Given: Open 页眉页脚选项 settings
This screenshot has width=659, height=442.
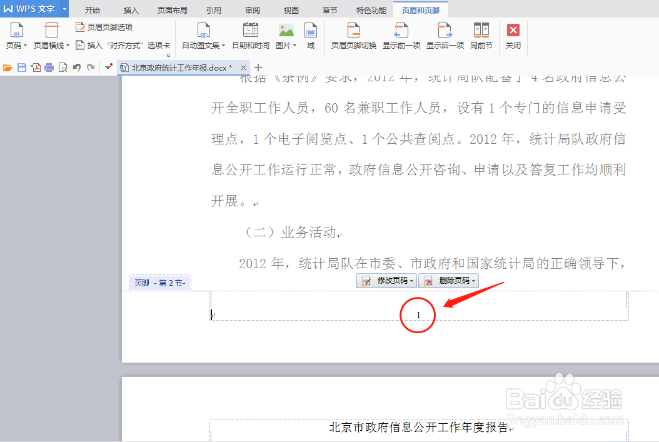Looking at the screenshot, I should pos(104,28).
